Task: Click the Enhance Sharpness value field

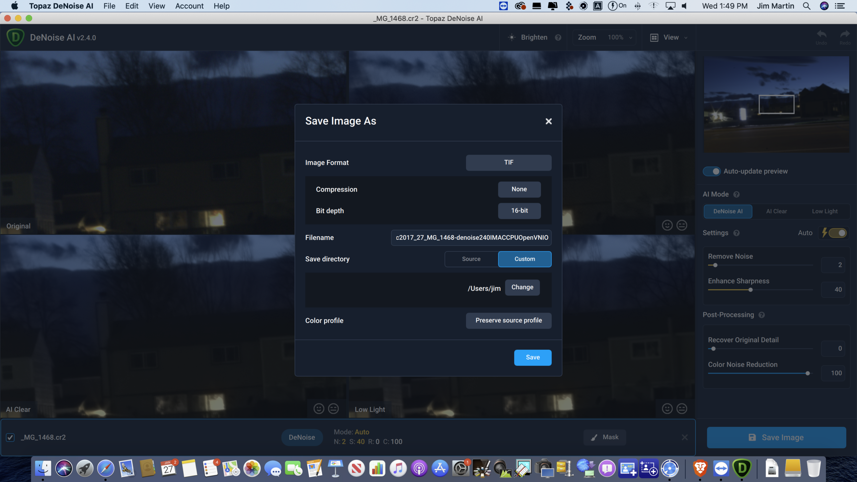Action: pos(833,290)
